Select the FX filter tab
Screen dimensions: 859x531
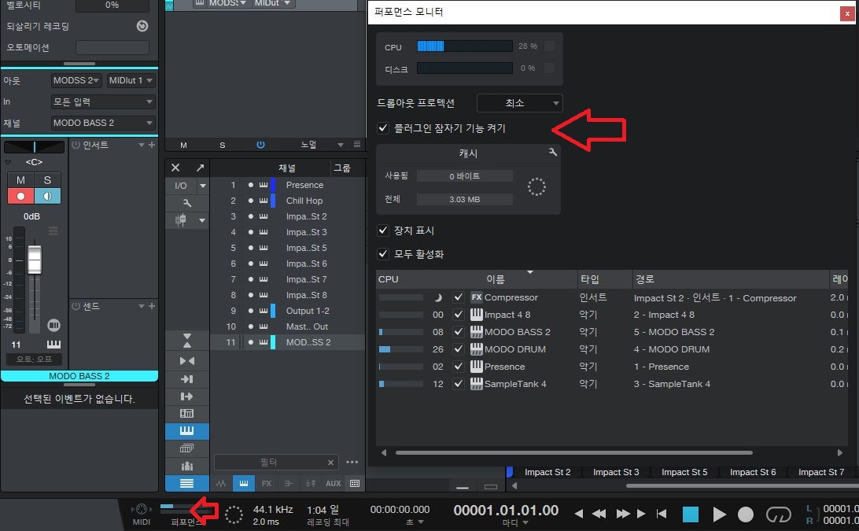266,483
